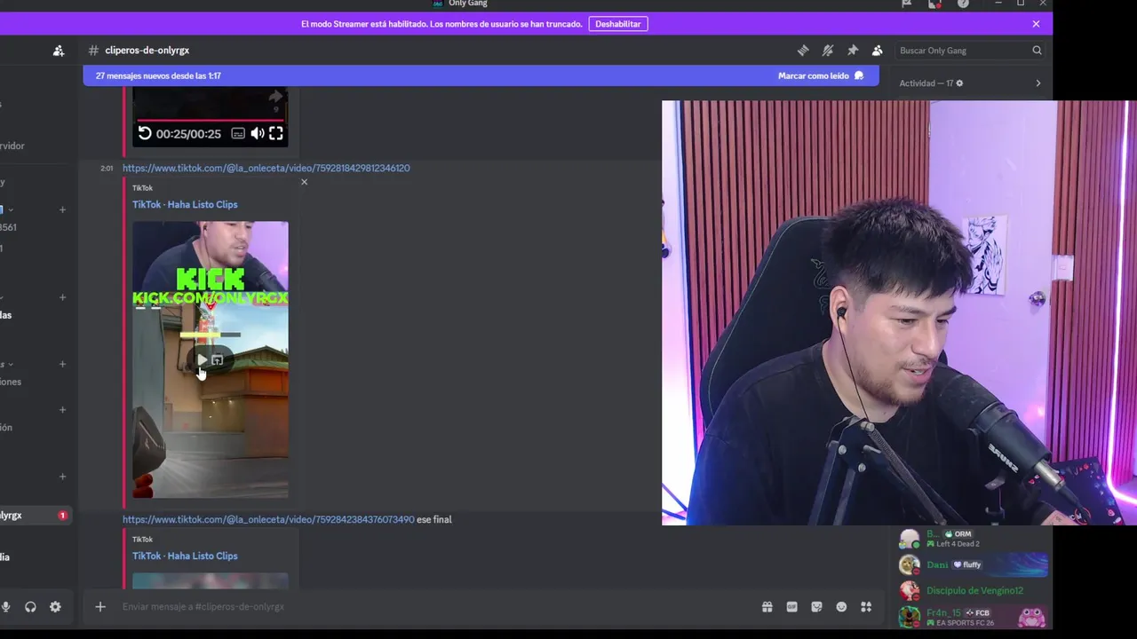Open member playing Left 4 Dead 2
The image size is (1137, 639).
(x=973, y=539)
